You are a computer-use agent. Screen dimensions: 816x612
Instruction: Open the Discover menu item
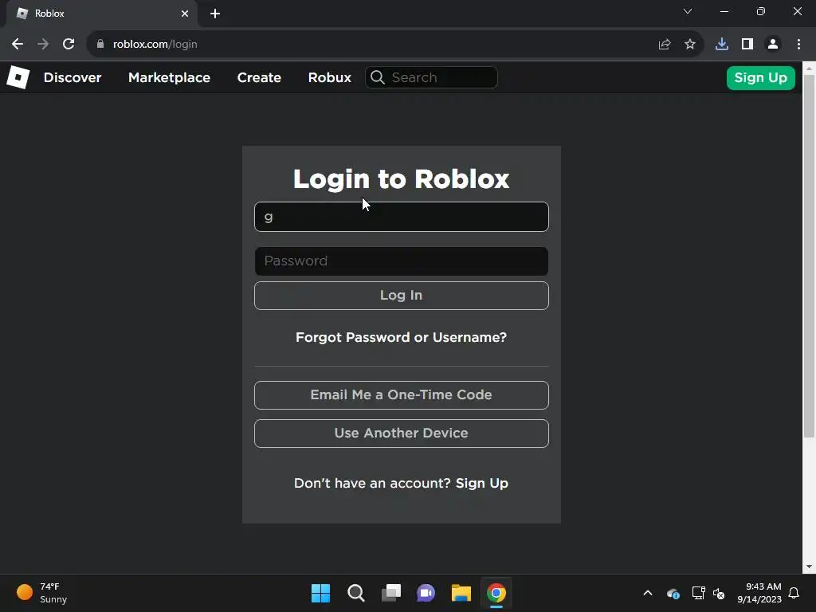73,77
